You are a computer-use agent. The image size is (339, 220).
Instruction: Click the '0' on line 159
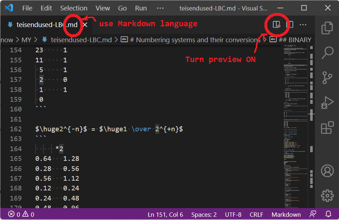[41, 100]
